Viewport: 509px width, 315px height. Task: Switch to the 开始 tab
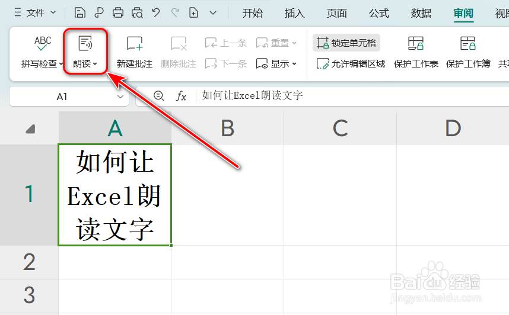click(x=252, y=13)
